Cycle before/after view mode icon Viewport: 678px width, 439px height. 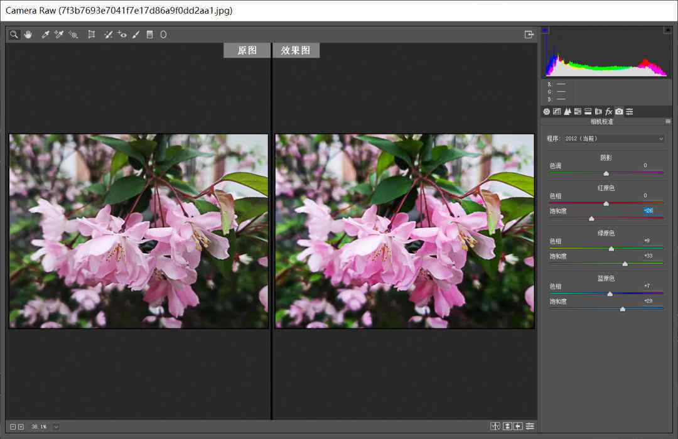click(x=495, y=426)
